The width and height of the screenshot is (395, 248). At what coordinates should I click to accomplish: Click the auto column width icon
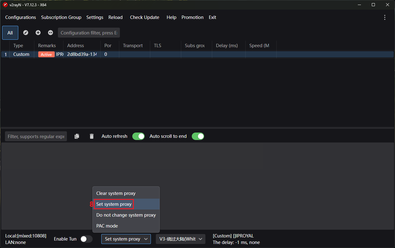[50, 33]
